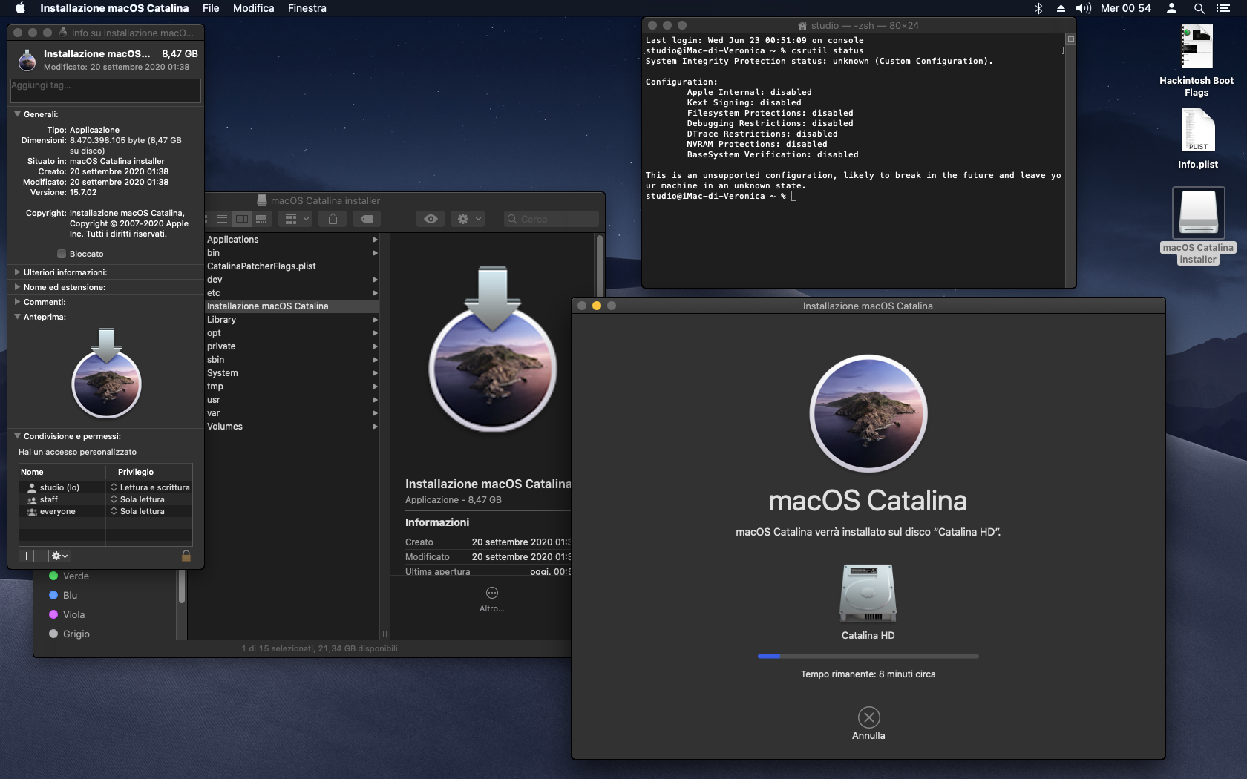Image resolution: width=1247 pixels, height=779 pixels.
Task: Toggle the Bloccato checkbox
Action: (x=62, y=254)
